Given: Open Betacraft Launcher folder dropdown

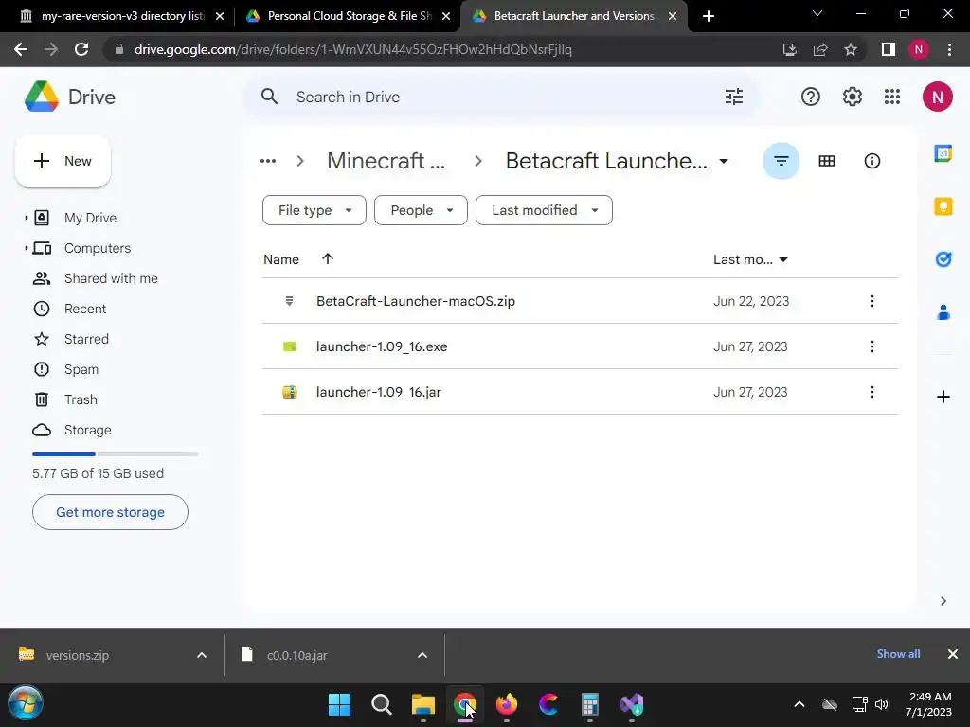Looking at the screenshot, I should tap(723, 161).
